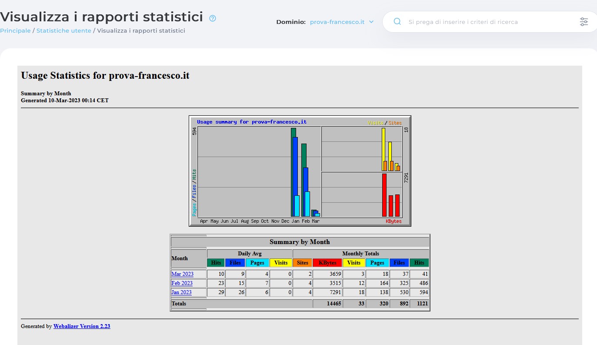Click the yellow Monthly Totals Visits header
The image size is (597, 345).
tap(354, 263)
